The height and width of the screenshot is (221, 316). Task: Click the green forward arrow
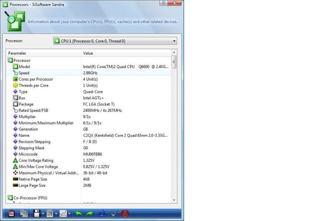pyautogui.click(x=89, y=213)
